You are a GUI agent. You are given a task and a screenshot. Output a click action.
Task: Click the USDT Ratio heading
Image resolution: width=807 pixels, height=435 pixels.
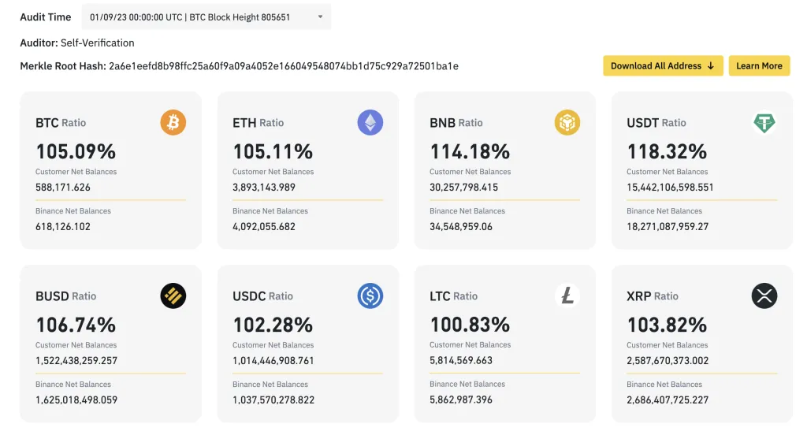tap(656, 122)
